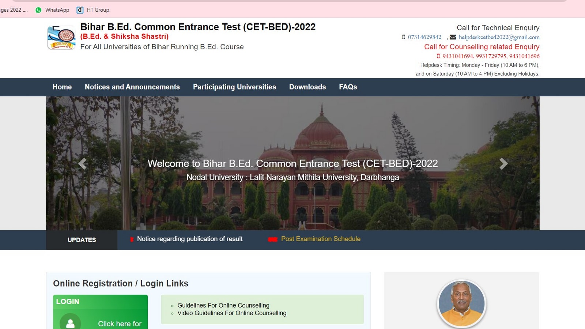This screenshot has height=329, width=585.
Task: Click 'Call for Technical Enquiry' heading
Action: click(x=498, y=27)
